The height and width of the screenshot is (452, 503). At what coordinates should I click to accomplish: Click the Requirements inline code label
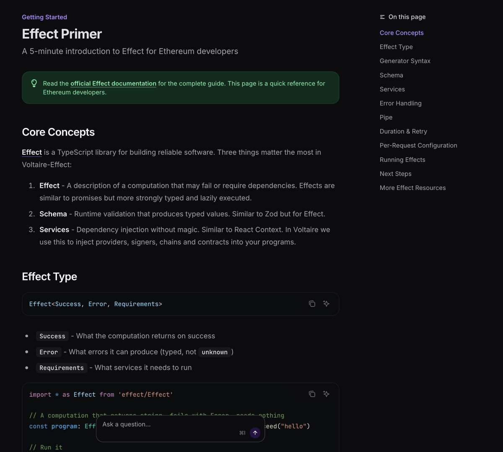click(x=62, y=368)
